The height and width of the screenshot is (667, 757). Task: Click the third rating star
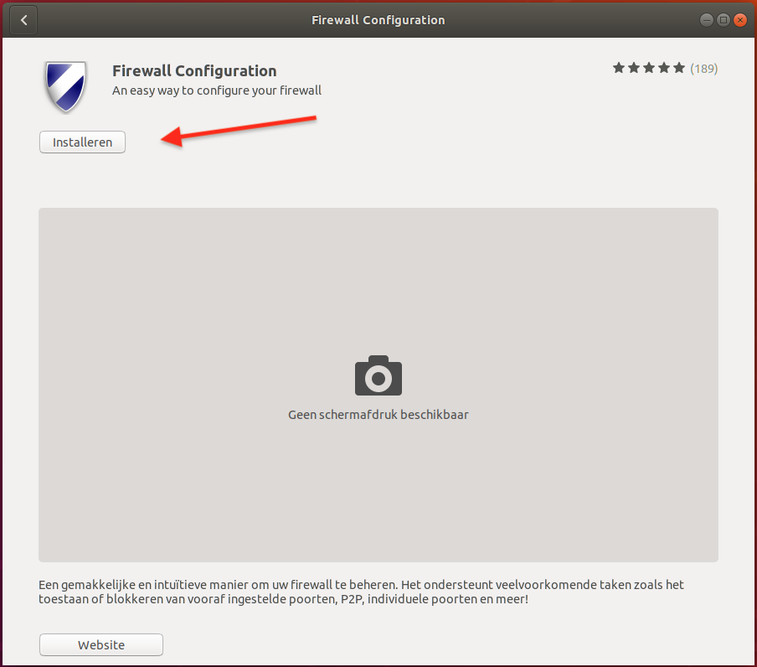click(649, 68)
